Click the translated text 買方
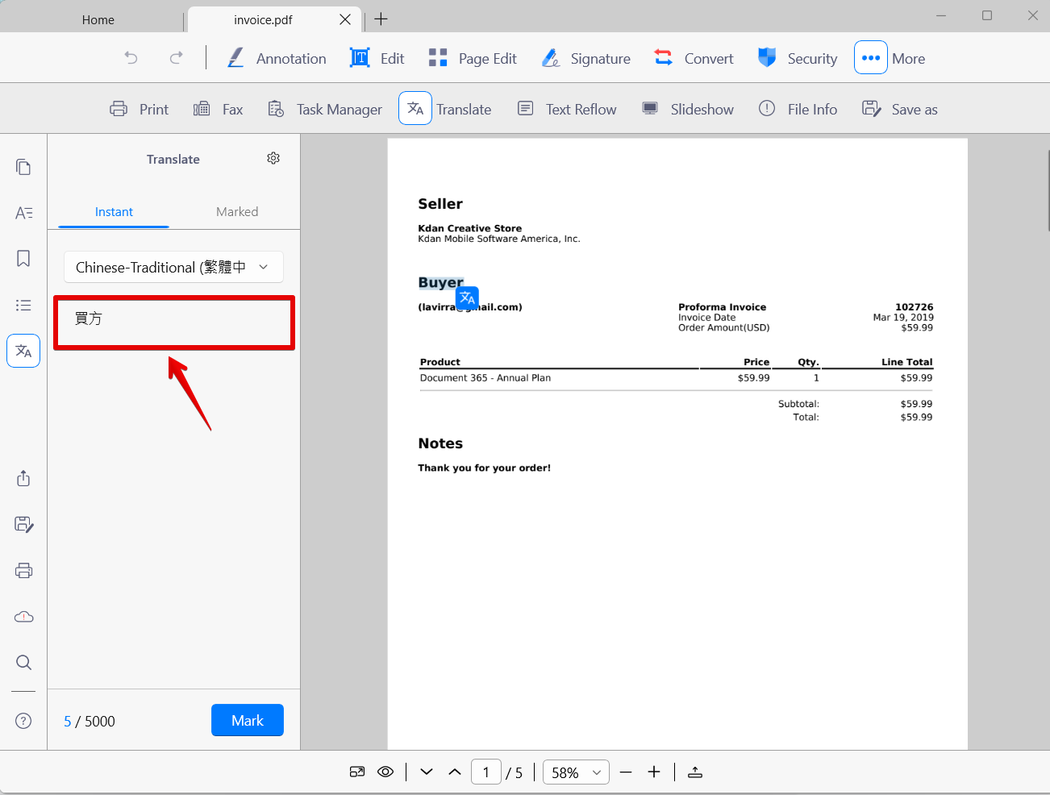The height and width of the screenshot is (795, 1050). click(89, 318)
